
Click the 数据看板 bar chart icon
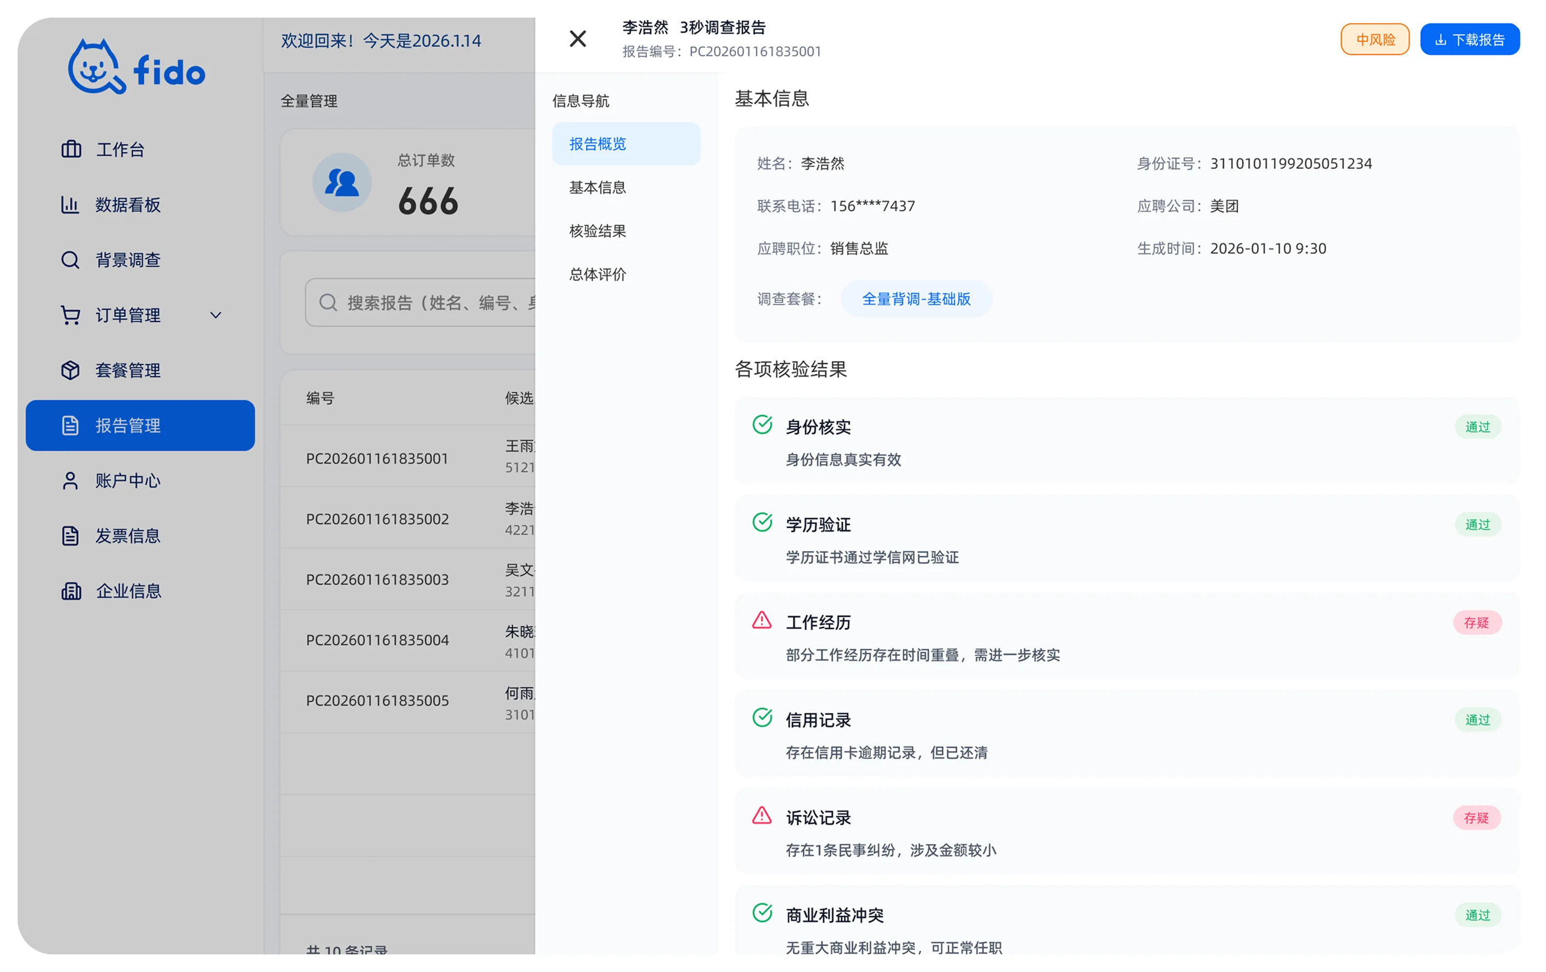tap(70, 205)
